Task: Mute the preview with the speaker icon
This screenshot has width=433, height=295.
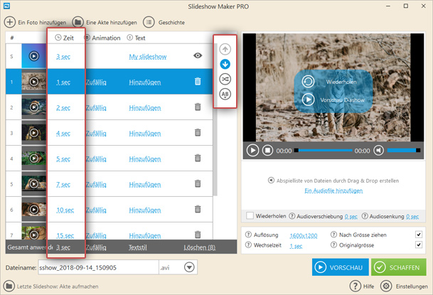Action: pyautogui.click(x=378, y=151)
